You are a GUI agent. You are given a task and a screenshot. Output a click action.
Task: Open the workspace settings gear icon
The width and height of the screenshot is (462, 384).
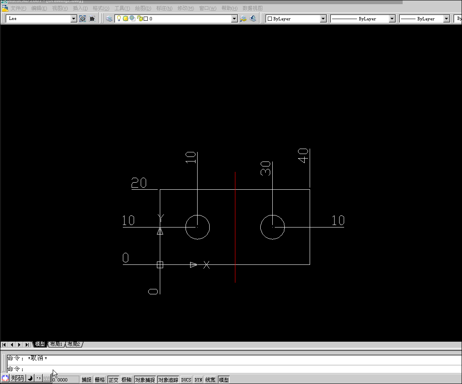[x=83, y=19]
